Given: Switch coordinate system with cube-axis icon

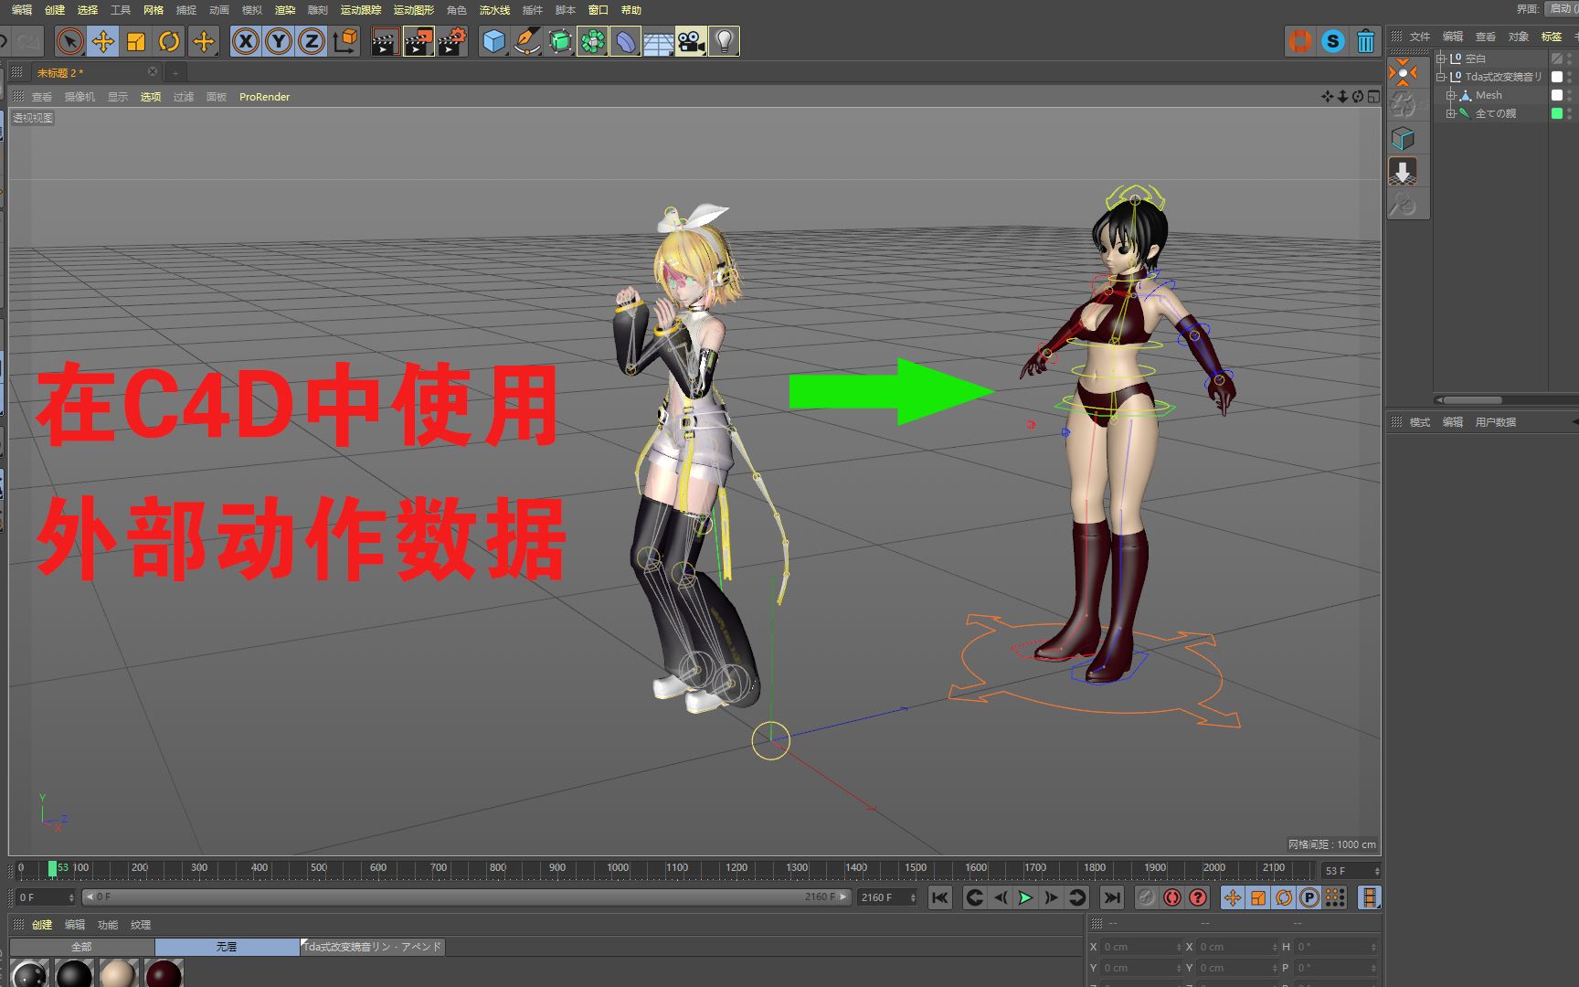Looking at the screenshot, I should pos(345,41).
